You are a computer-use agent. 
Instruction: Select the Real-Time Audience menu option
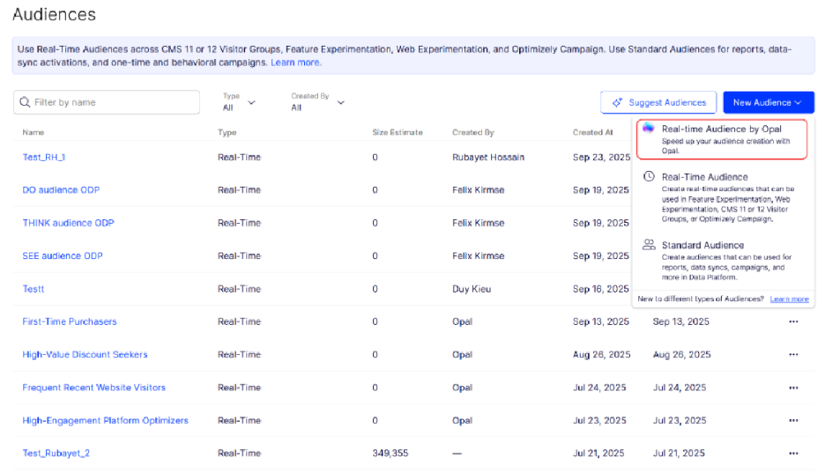click(721, 197)
